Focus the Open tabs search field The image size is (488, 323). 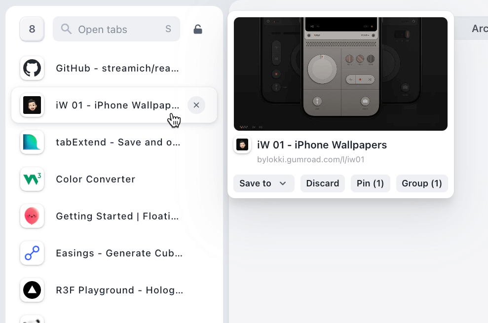click(x=118, y=29)
